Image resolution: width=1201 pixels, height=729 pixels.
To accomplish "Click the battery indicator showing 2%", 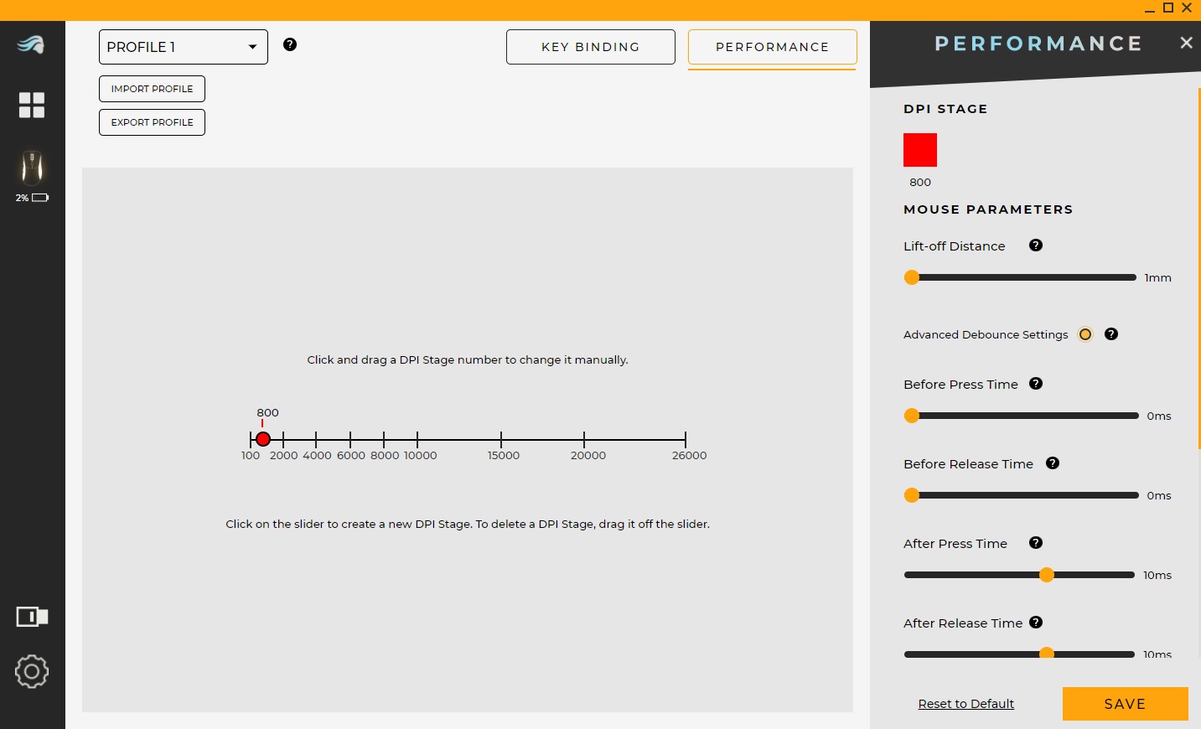I will 32,198.
